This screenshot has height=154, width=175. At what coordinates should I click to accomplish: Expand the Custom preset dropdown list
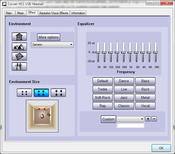pos(130,119)
